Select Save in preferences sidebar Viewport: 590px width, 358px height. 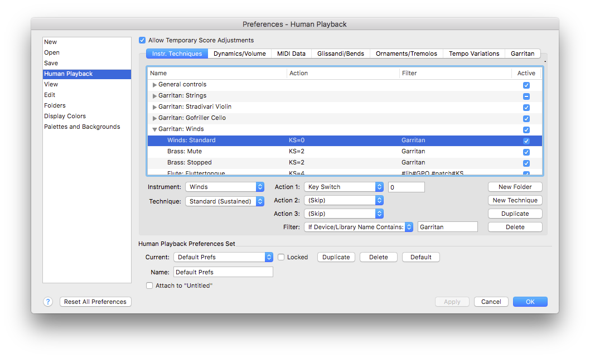[x=87, y=63]
